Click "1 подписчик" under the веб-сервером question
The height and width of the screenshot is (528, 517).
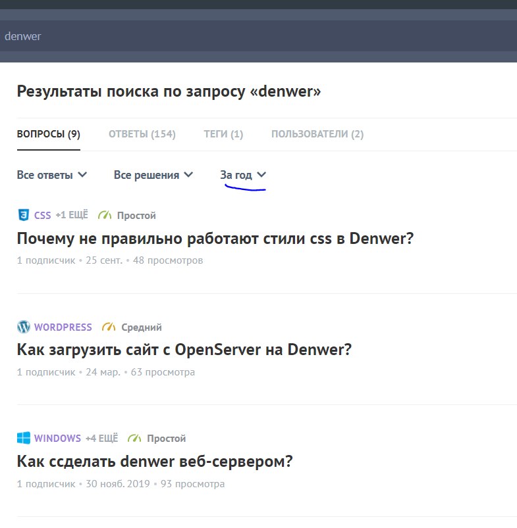[x=46, y=483]
